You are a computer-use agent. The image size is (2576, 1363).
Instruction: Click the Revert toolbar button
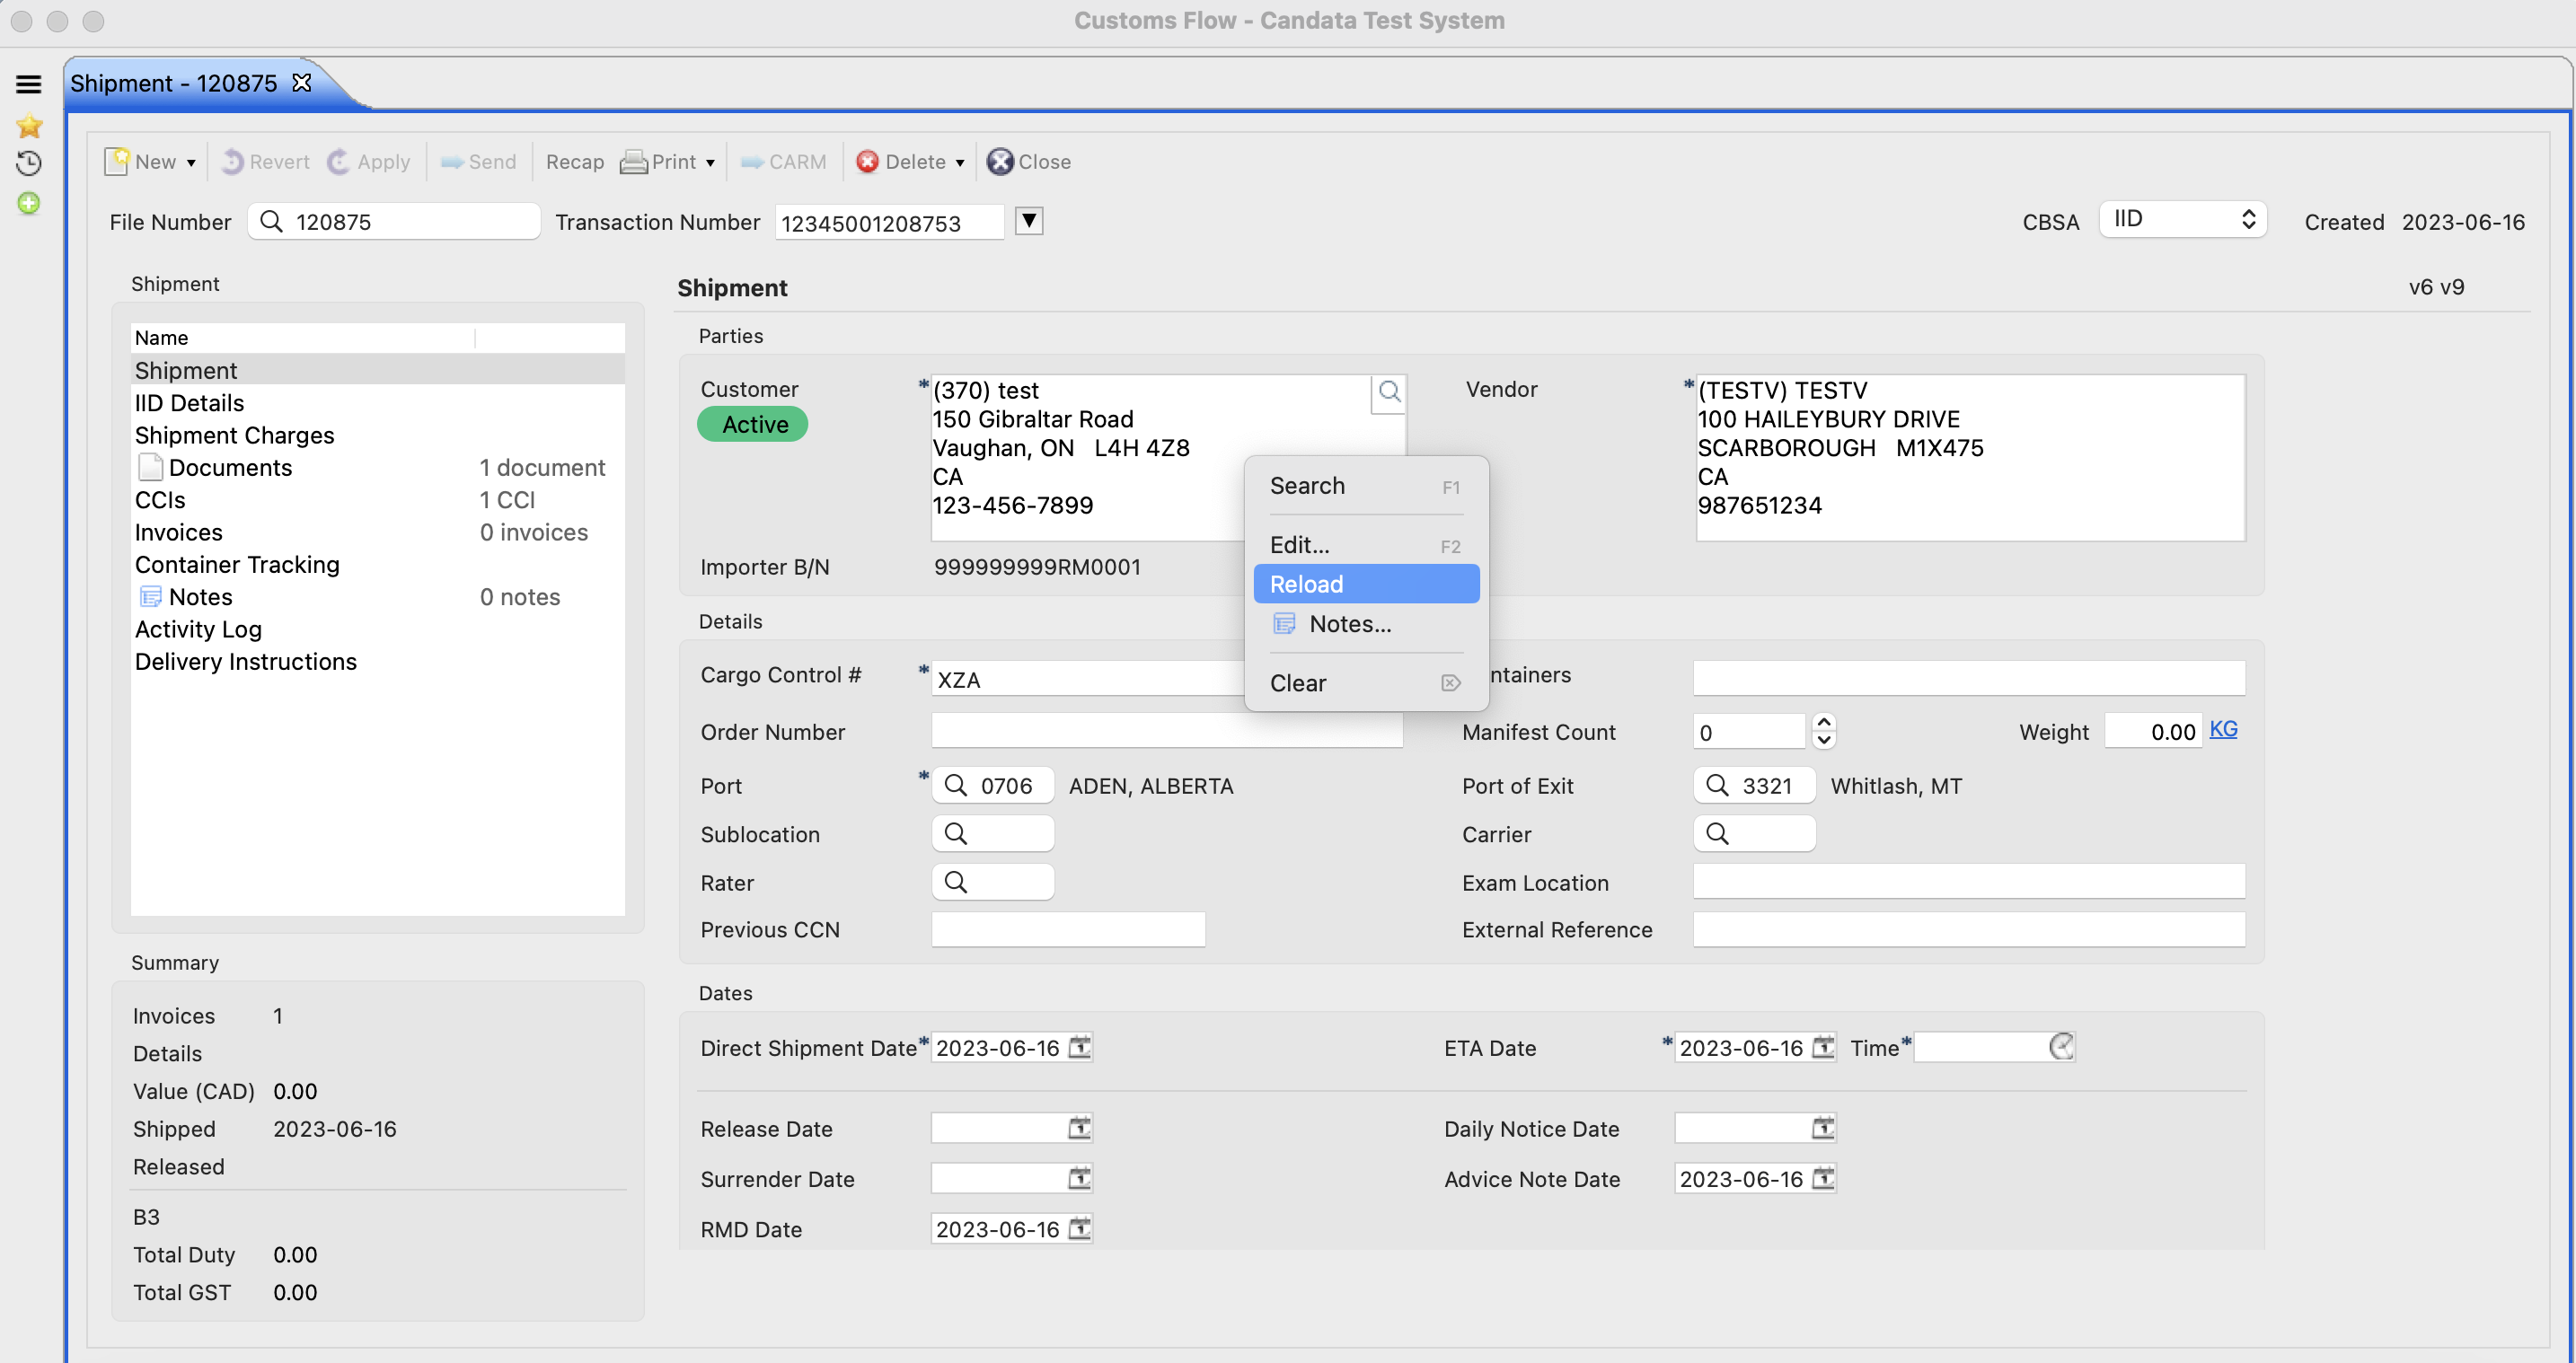click(265, 162)
